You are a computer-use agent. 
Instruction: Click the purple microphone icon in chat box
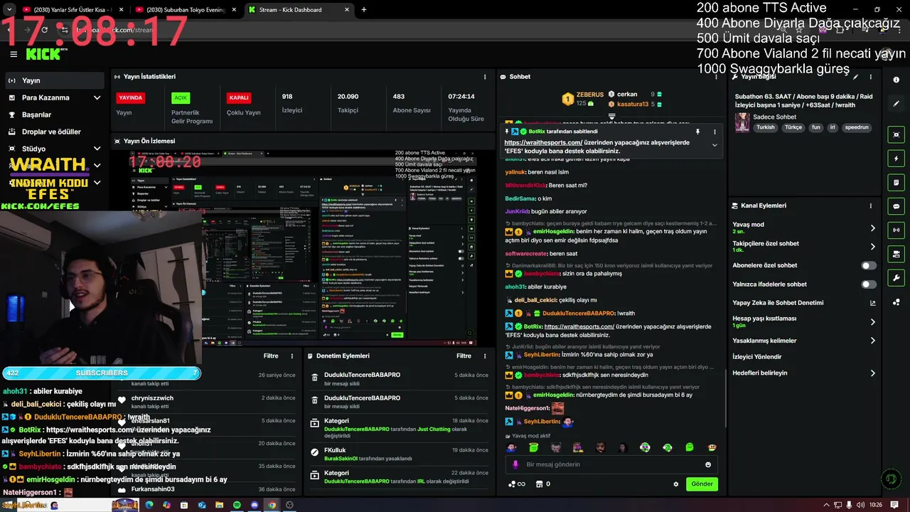(516, 464)
